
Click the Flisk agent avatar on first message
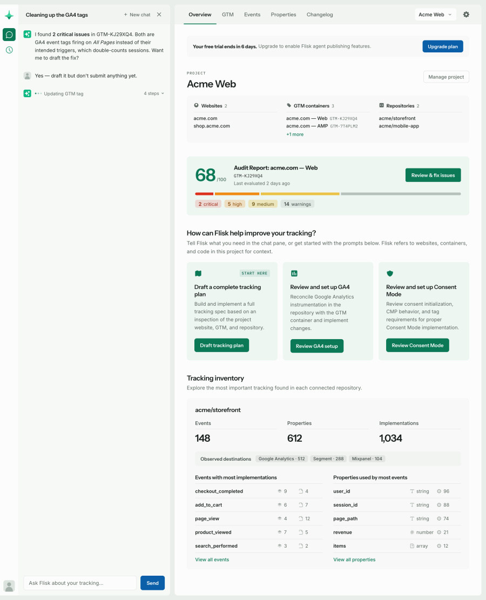(27, 34)
